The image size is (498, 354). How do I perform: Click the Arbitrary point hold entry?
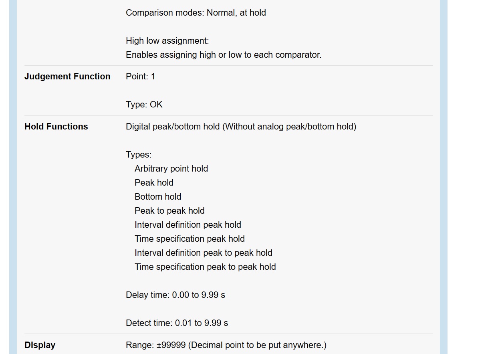click(171, 169)
